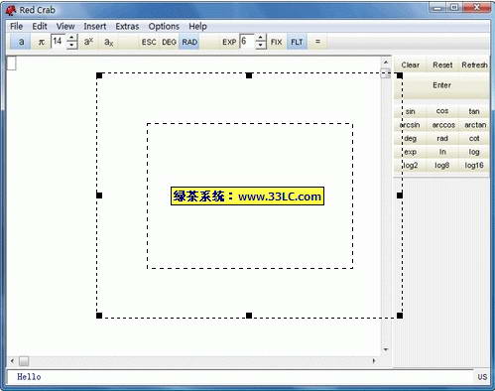Insert the pi symbol from toolbar
495x391 pixels.
[x=42, y=42]
